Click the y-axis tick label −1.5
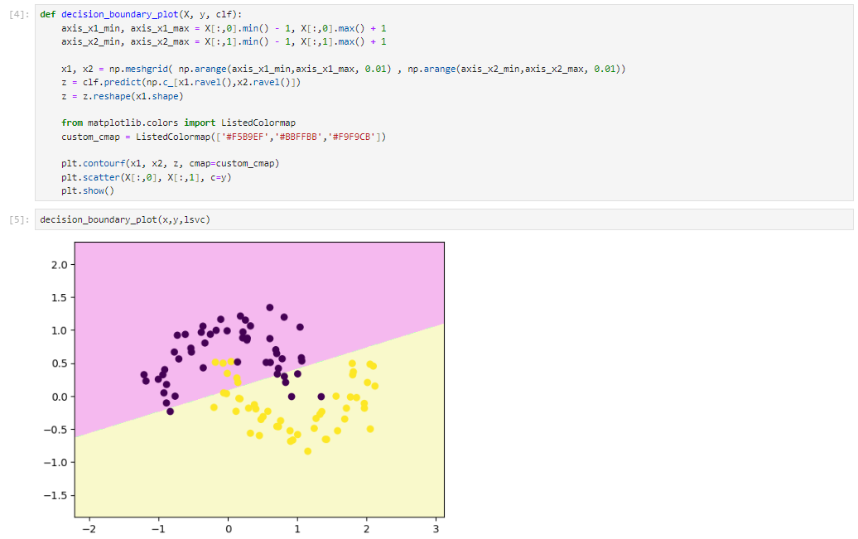This screenshot has height=539, width=858. [55, 495]
